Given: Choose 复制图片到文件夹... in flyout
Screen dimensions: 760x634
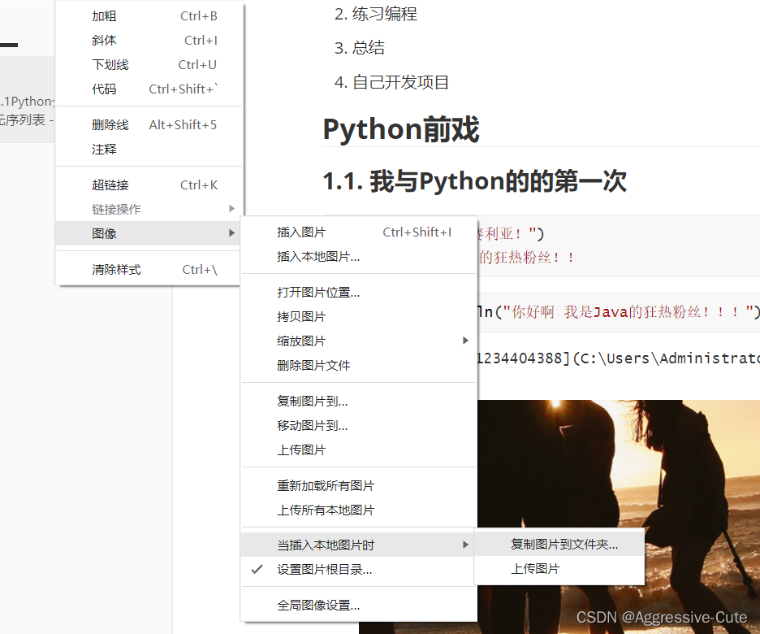Looking at the screenshot, I should [559, 545].
